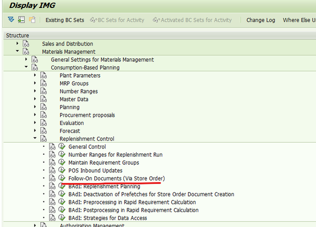Viewport: 316px width, 227px height.
Task: Collapse the Replenishment Control node
Action: [35, 138]
